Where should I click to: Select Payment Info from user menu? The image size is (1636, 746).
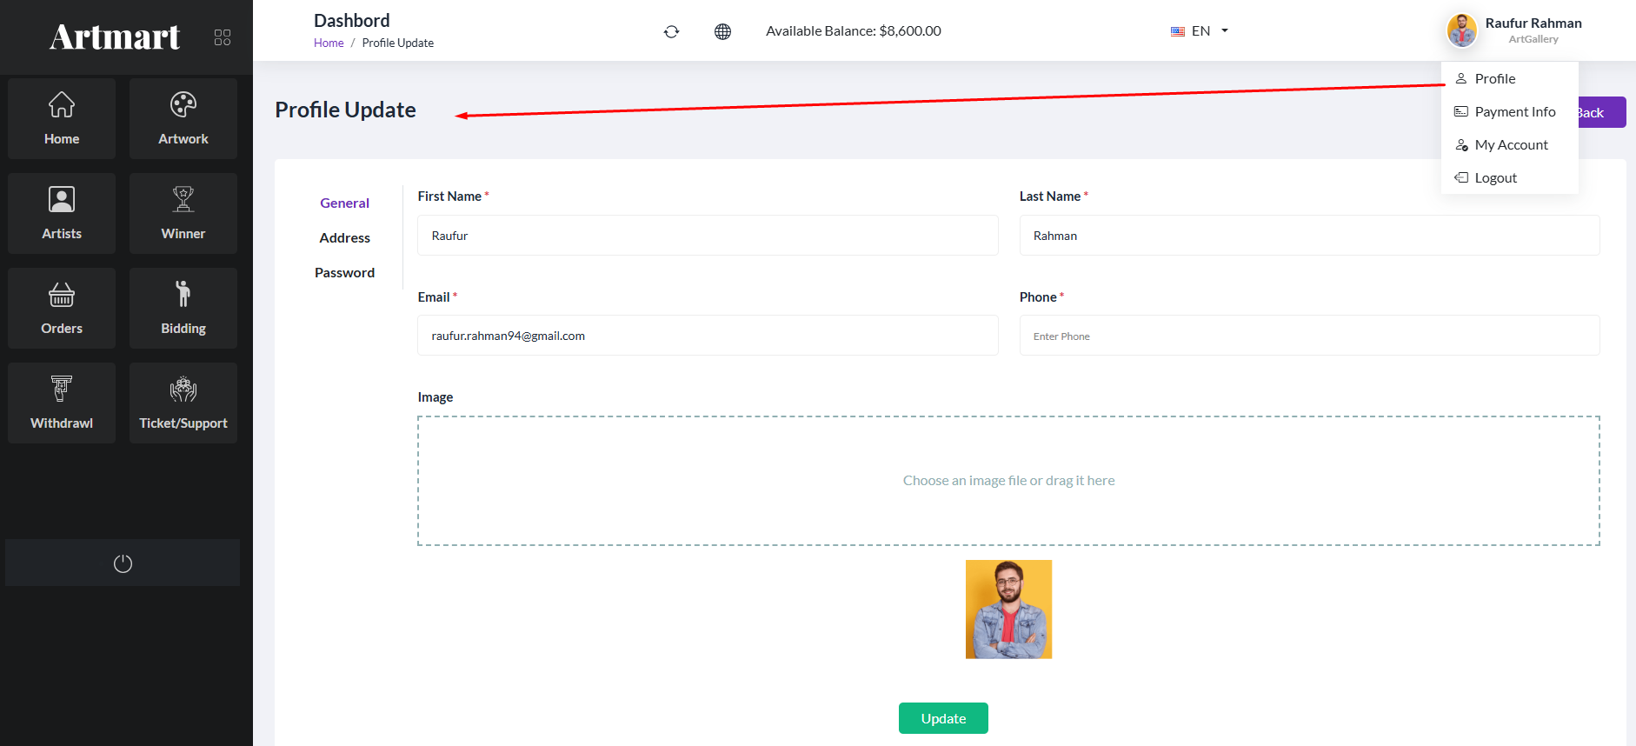point(1514,111)
